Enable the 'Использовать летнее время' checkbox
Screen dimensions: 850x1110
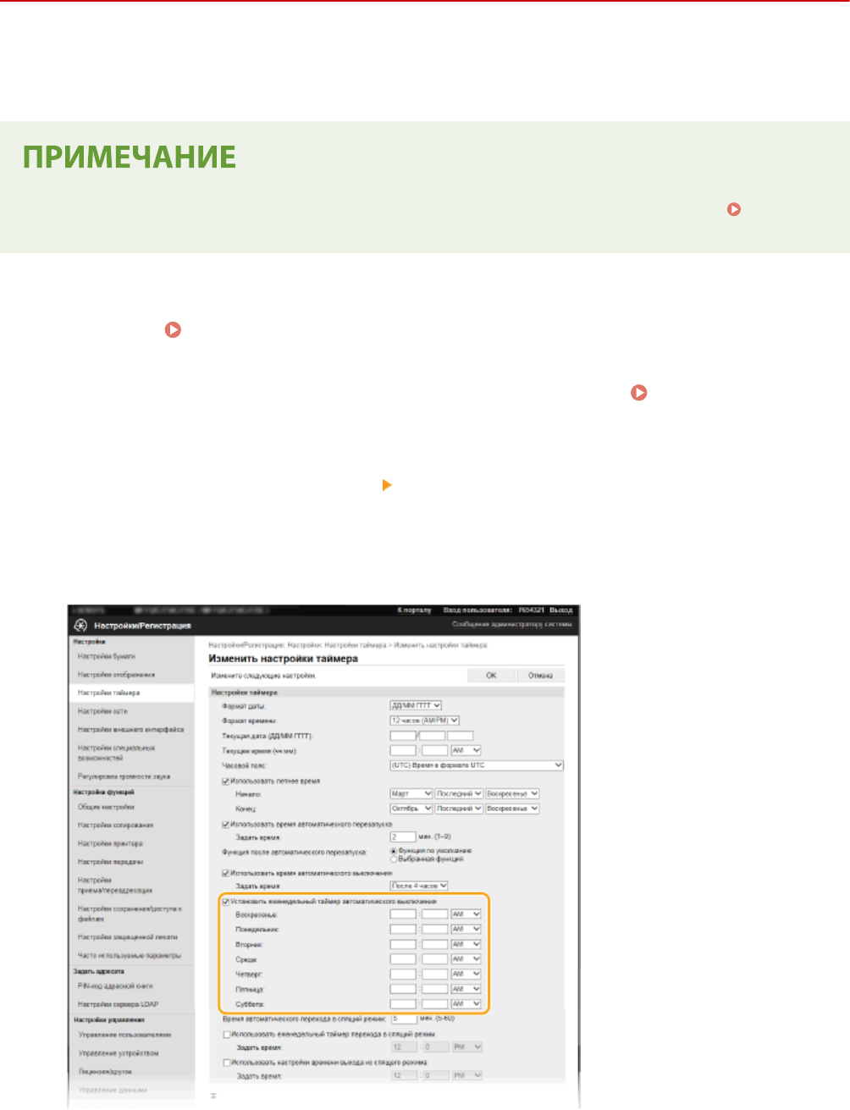pyautogui.click(x=225, y=781)
